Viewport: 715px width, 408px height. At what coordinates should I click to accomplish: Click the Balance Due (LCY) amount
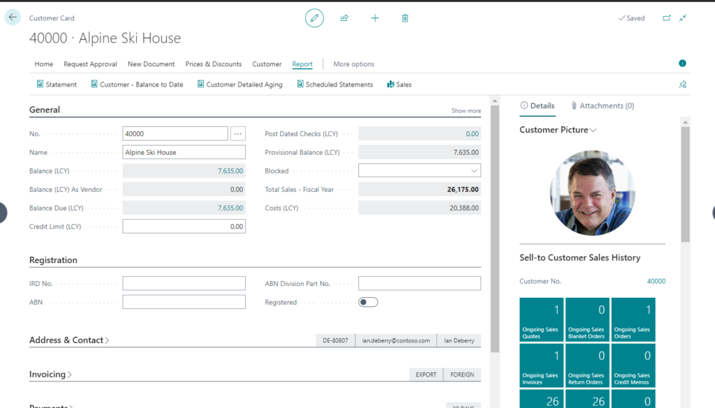tap(230, 208)
